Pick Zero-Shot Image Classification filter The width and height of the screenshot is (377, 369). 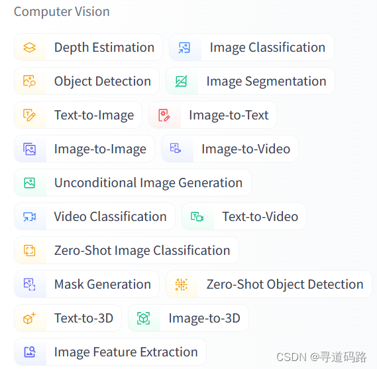point(127,250)
